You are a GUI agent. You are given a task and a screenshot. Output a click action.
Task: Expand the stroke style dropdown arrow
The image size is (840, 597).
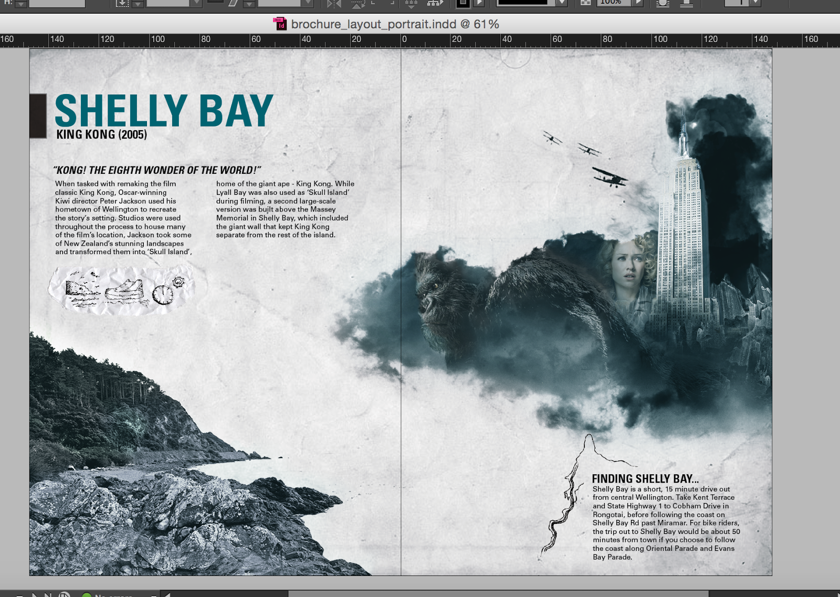coord(562,3)
